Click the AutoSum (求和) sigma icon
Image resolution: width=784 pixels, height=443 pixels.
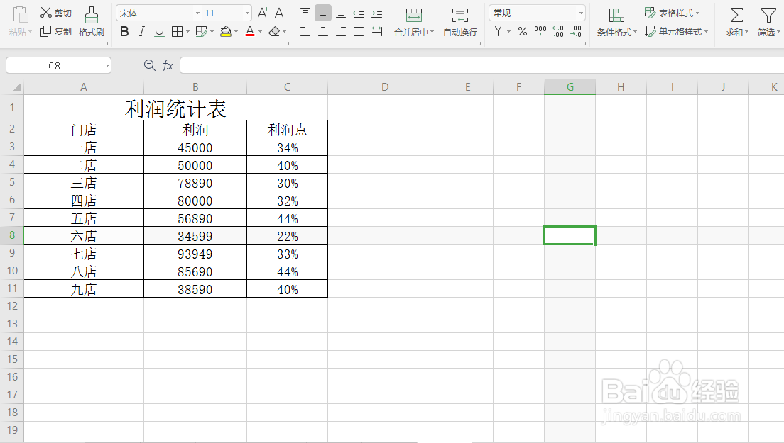736,16
